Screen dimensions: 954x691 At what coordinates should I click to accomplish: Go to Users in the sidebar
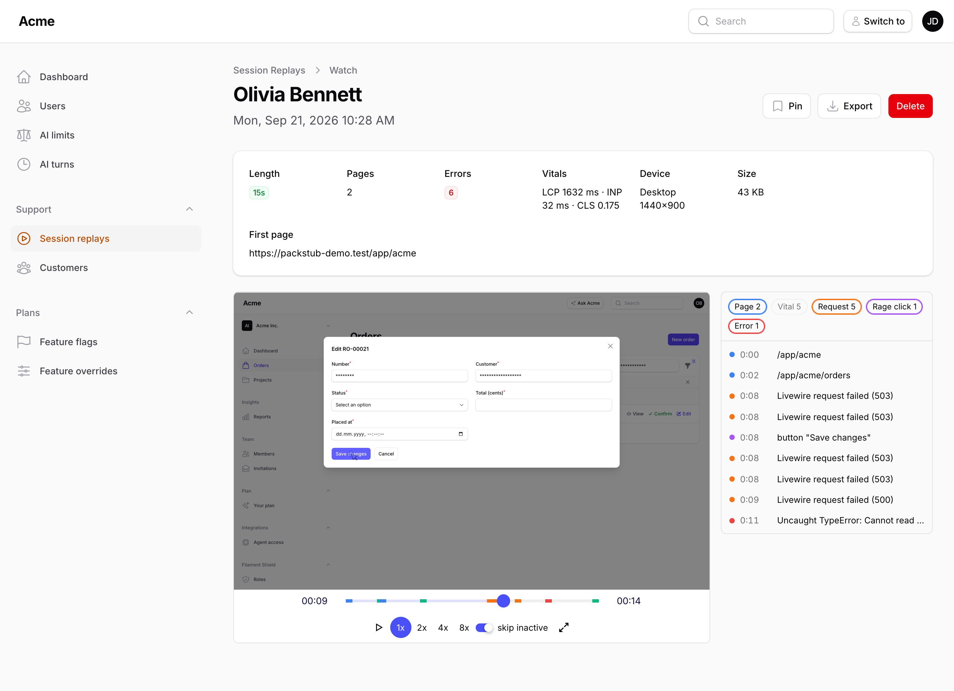[x=106, y=106]
